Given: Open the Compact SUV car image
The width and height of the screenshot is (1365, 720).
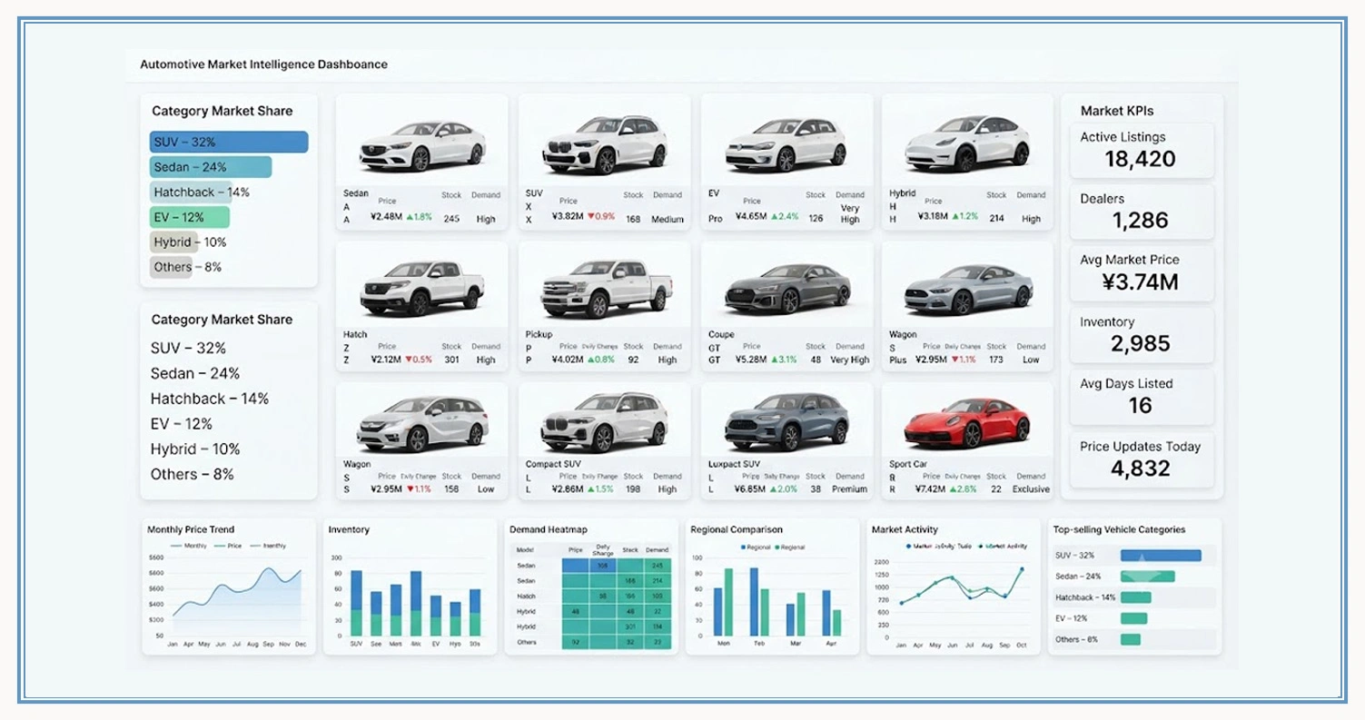Looking at the screenshot, I should (x=605, y=422).
